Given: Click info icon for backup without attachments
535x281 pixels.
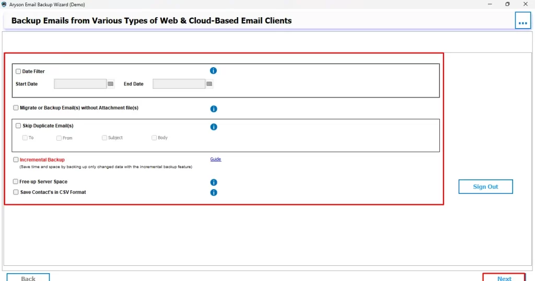Looking at the screenshot, I should [x=214, y=109].
